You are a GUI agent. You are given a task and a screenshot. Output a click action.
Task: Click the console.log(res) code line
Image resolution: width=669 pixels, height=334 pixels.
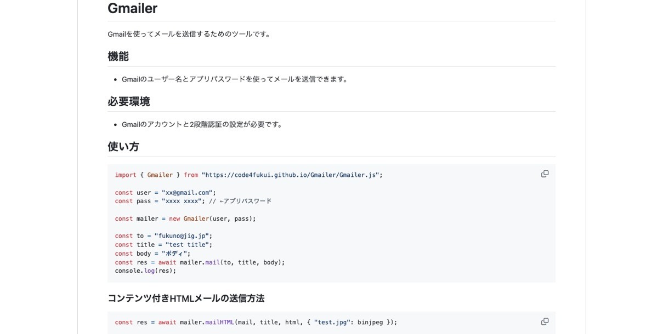click(x=145, y=271)
